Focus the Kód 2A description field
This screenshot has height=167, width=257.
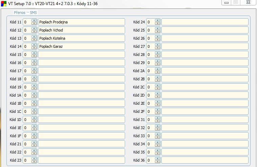point(205,71)
